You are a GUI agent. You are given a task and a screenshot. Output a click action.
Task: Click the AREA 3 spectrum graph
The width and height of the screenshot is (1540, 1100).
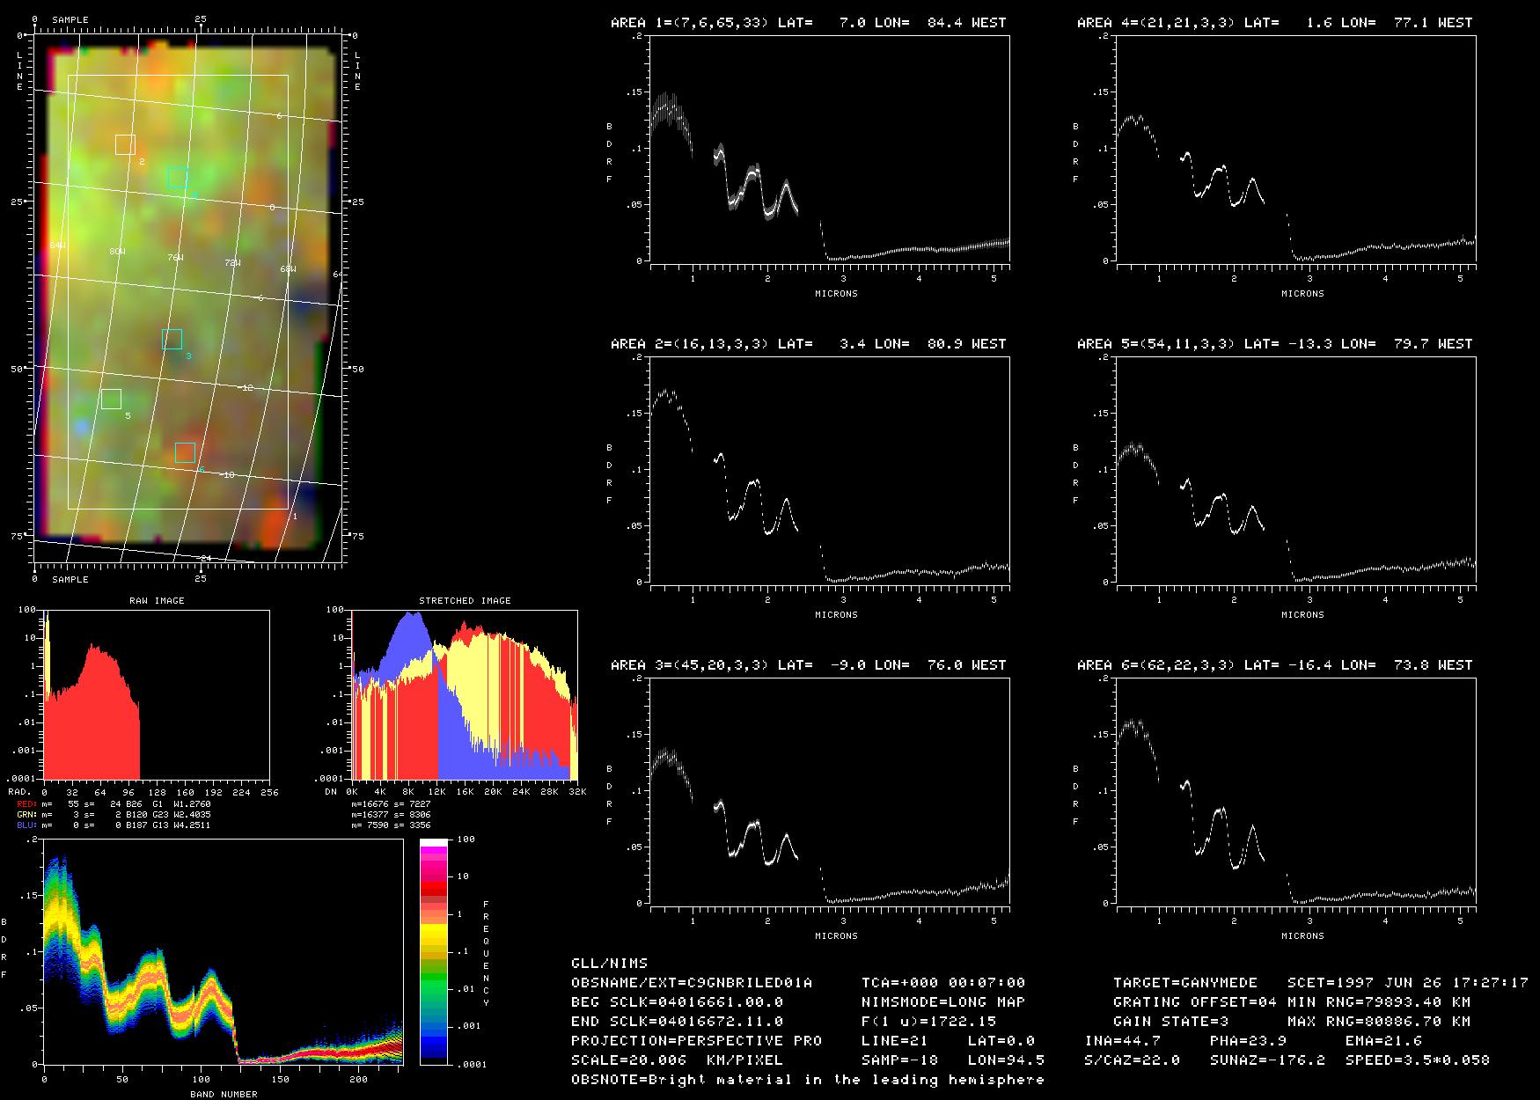829,792
